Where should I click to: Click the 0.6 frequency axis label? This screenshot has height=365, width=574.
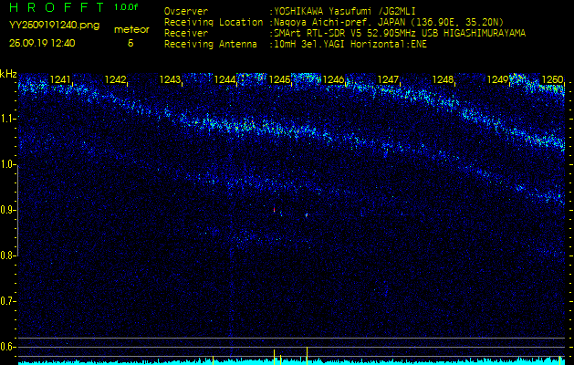(8, 347)
